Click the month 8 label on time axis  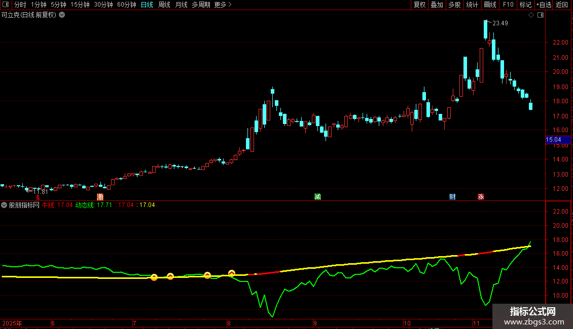click(x=229, y=323)
